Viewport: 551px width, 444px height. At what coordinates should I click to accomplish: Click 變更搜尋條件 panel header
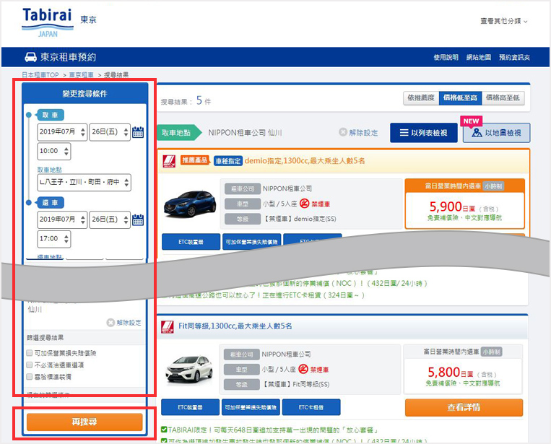(x=84, y=93)
